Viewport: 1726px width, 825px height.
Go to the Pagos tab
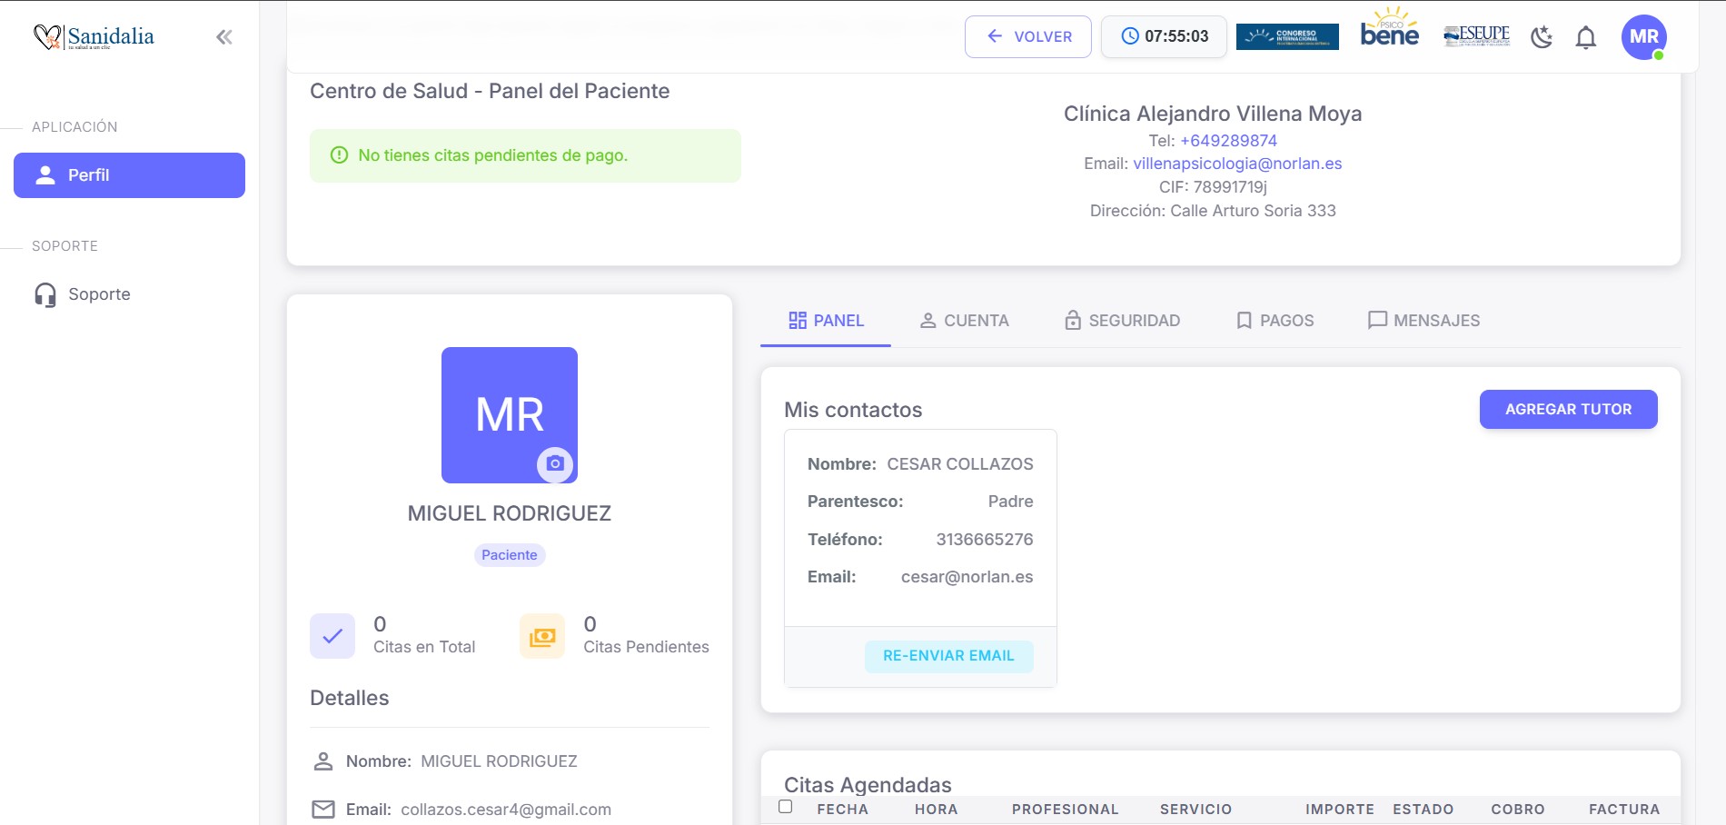(x=1275, y=321)
